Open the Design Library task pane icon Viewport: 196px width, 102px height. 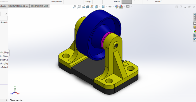(x=195, y=19)
